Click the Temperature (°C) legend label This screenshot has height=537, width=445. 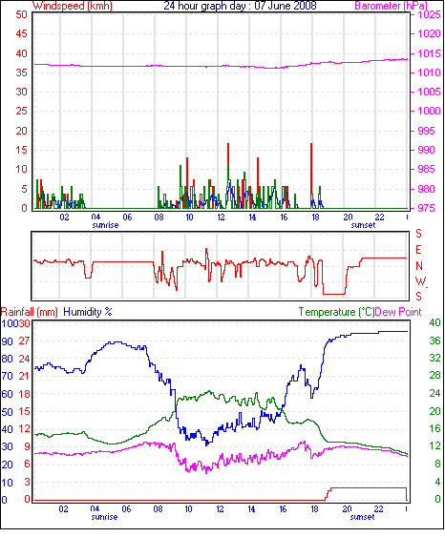[336, 312]
